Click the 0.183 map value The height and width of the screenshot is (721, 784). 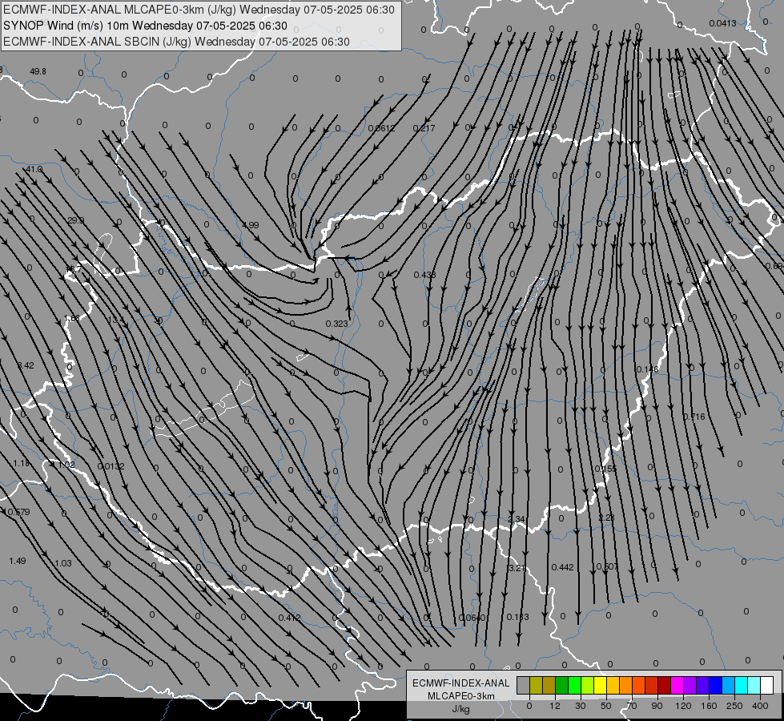tap(517, 617)
